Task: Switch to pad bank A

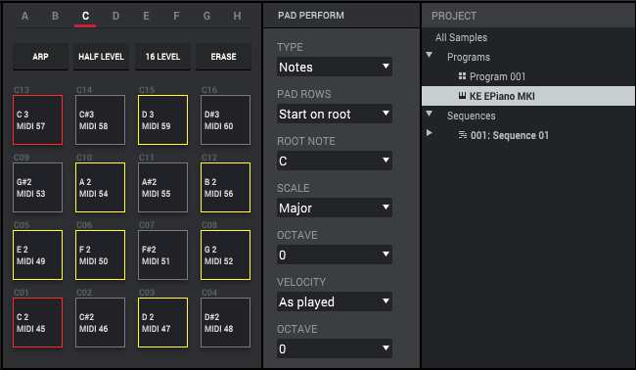Action: click(25, 16)
